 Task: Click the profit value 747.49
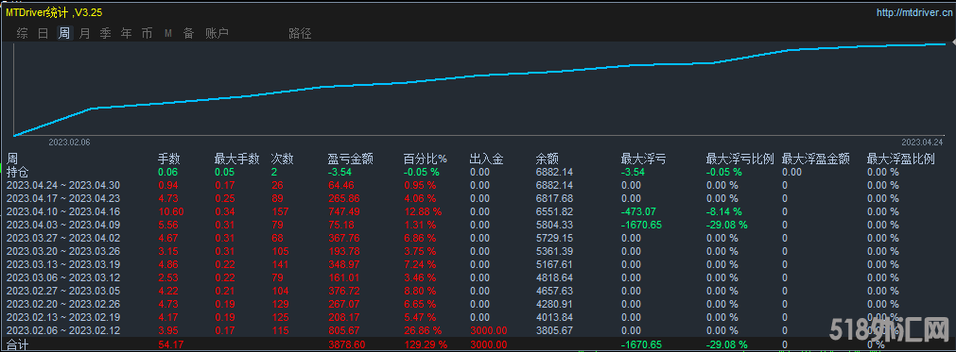pos(344,211)
